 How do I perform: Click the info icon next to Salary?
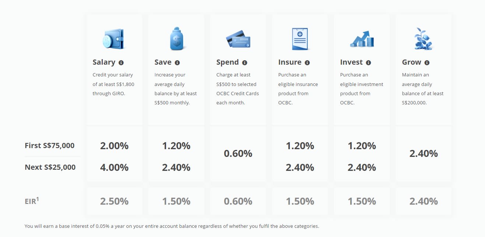[121, 63]
